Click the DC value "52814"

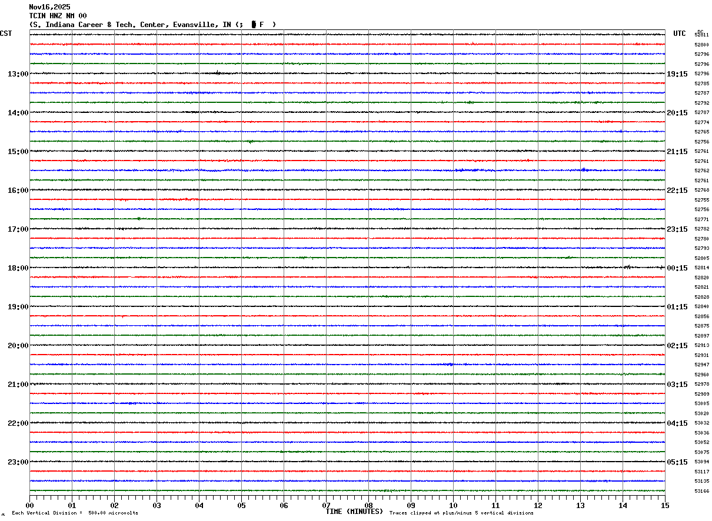[702, 268]
